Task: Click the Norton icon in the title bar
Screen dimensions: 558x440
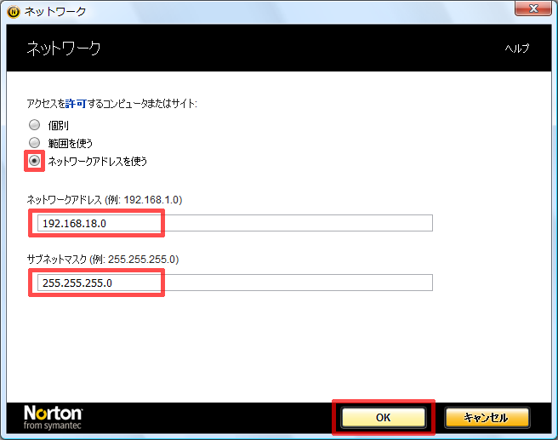Action: [x=13, y=13]
